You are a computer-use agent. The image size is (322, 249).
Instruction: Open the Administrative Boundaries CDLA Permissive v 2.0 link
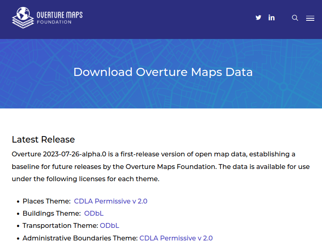176,238
